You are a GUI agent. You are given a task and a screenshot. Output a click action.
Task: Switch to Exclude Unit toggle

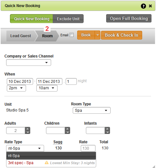click(68, 19)
